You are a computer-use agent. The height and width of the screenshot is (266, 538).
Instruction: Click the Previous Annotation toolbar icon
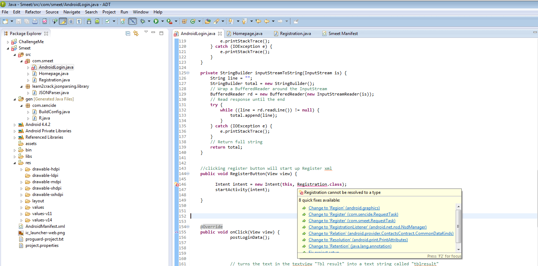[244, 22]
